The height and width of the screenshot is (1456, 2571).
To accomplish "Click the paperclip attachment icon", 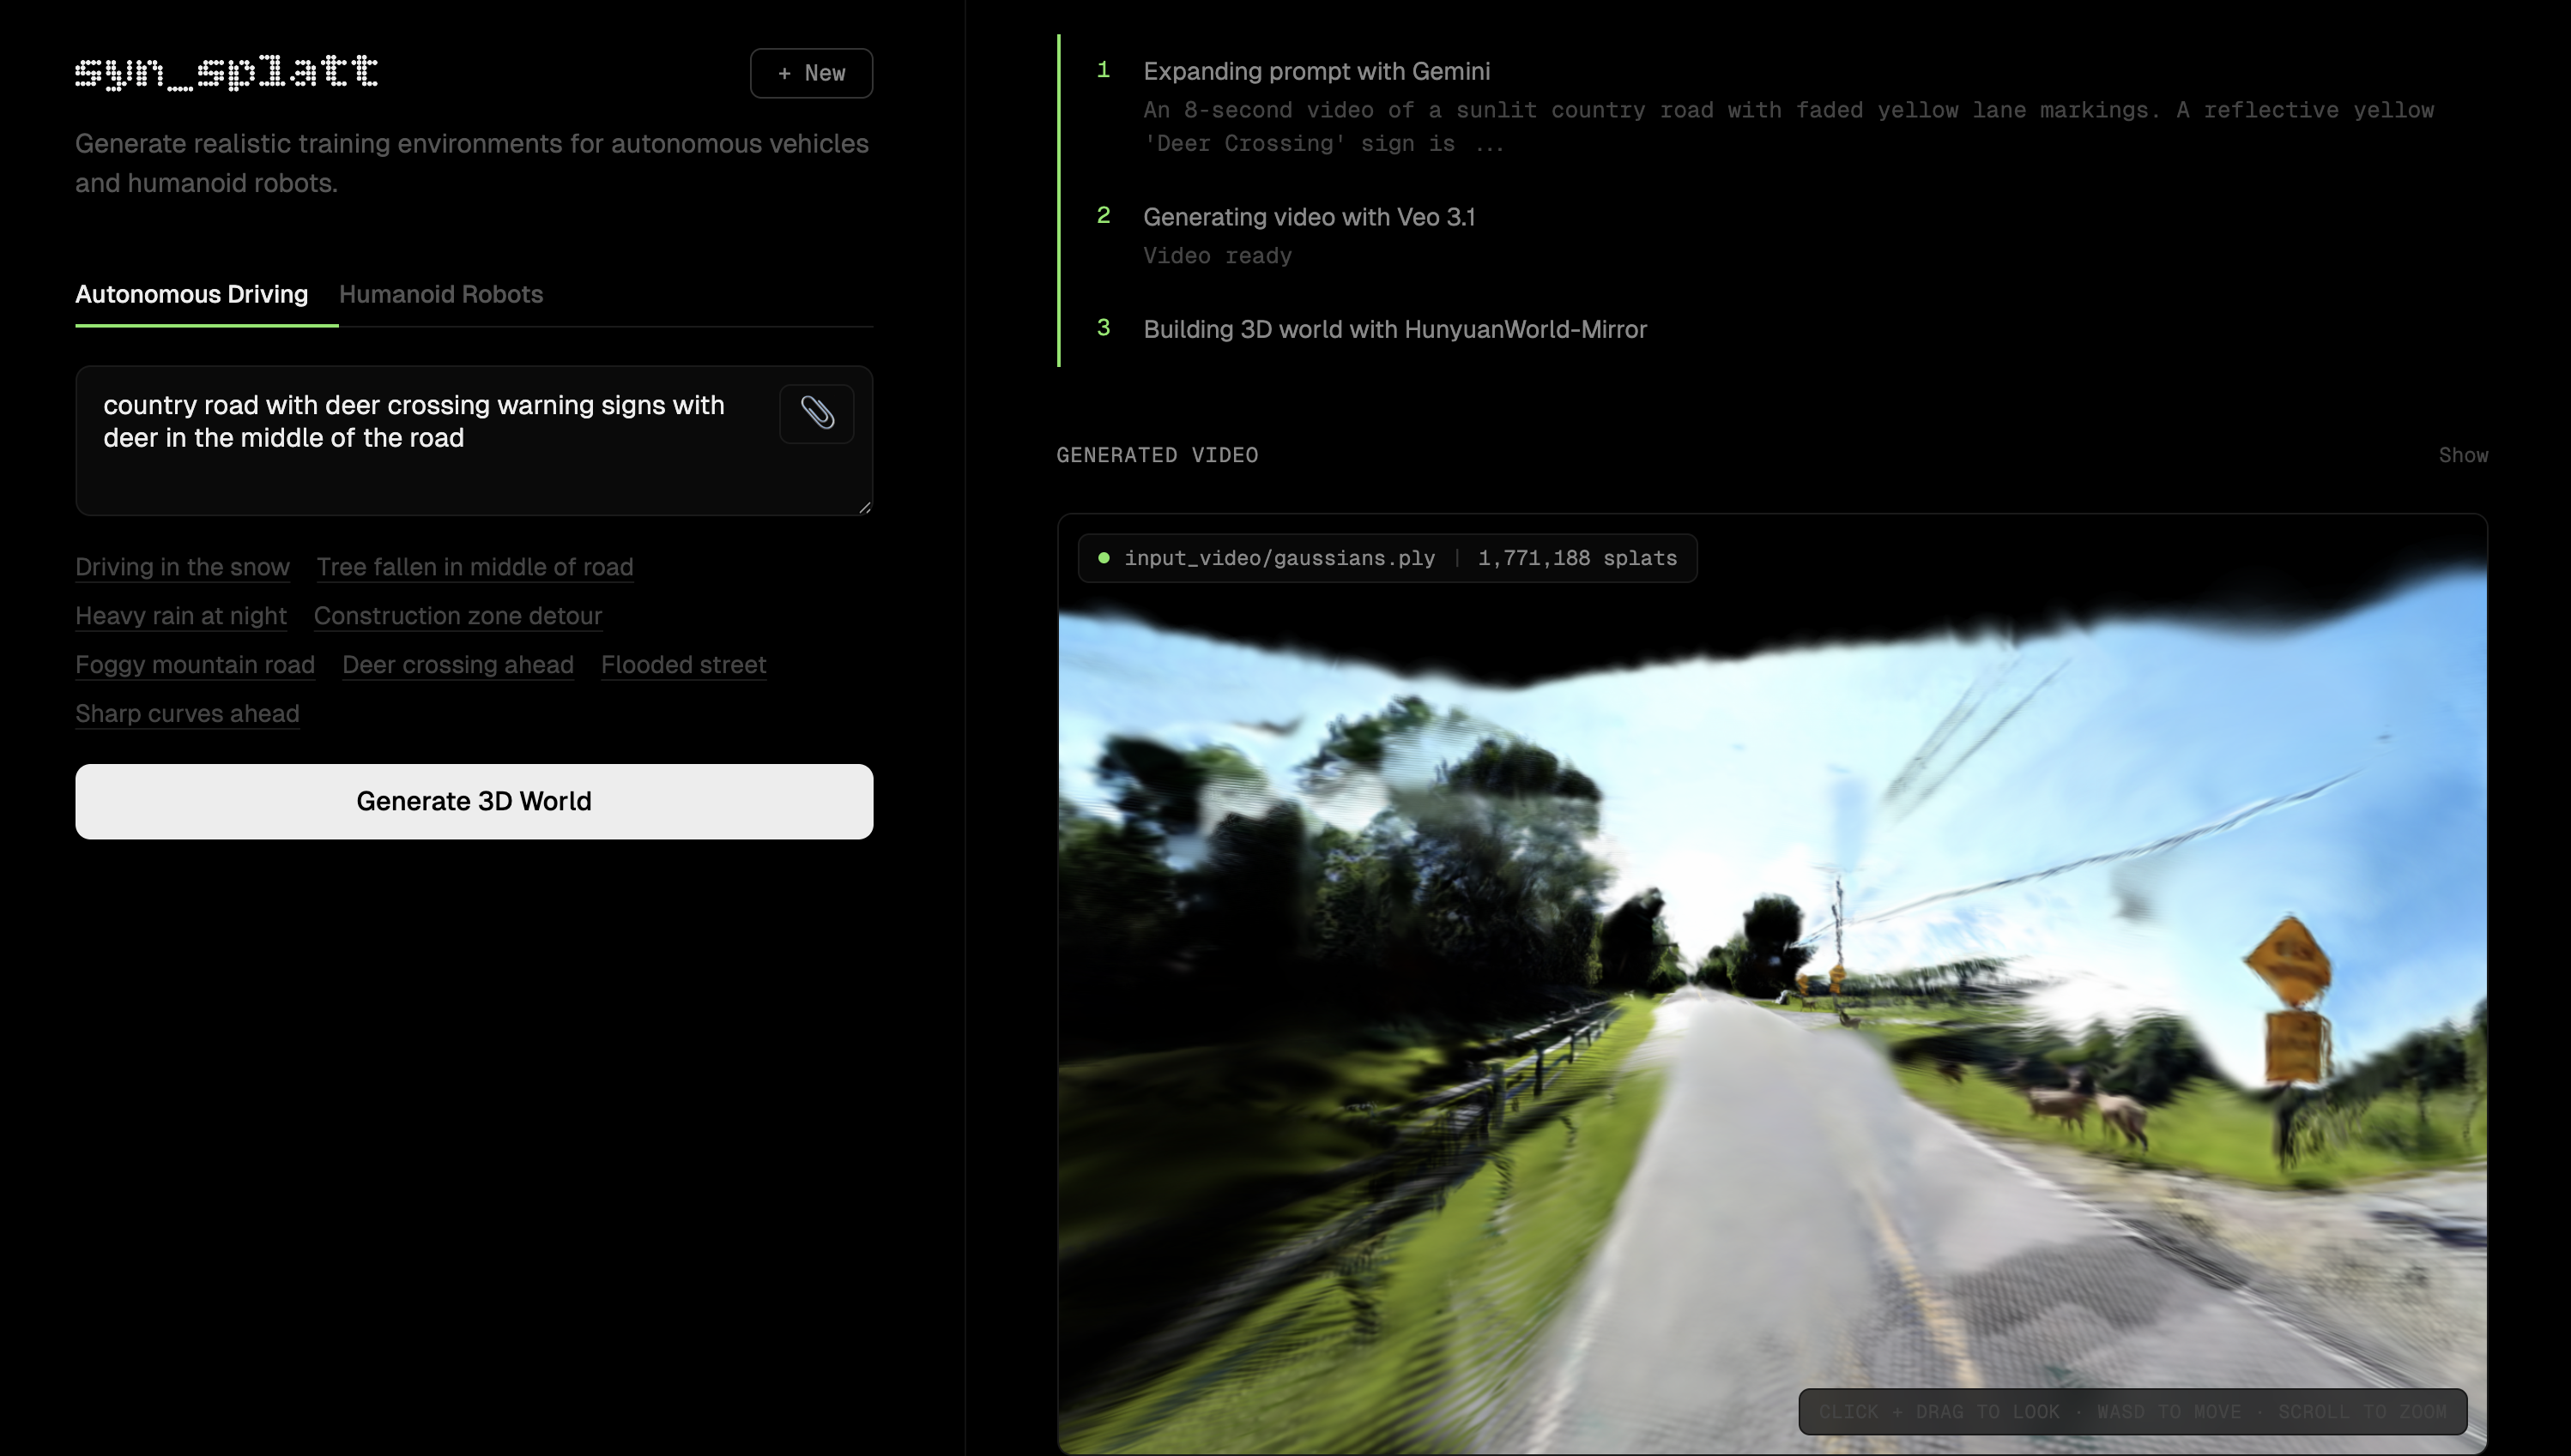I will click(x=815, y=413).
